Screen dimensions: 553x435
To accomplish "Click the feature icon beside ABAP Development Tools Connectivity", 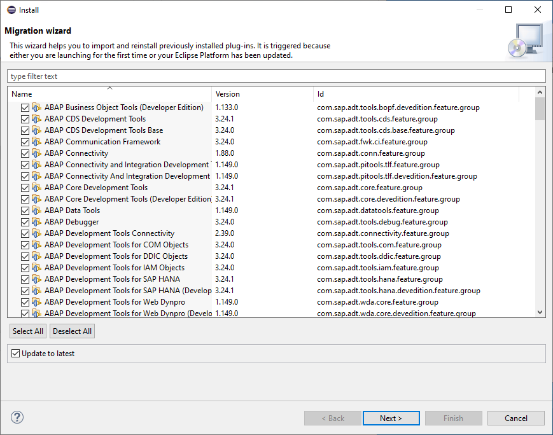I will pos(36,233).
